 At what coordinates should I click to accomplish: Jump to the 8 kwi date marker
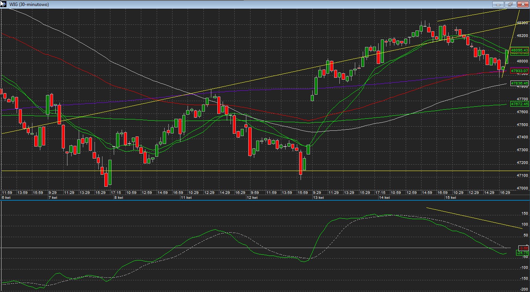tap(119, 197)
